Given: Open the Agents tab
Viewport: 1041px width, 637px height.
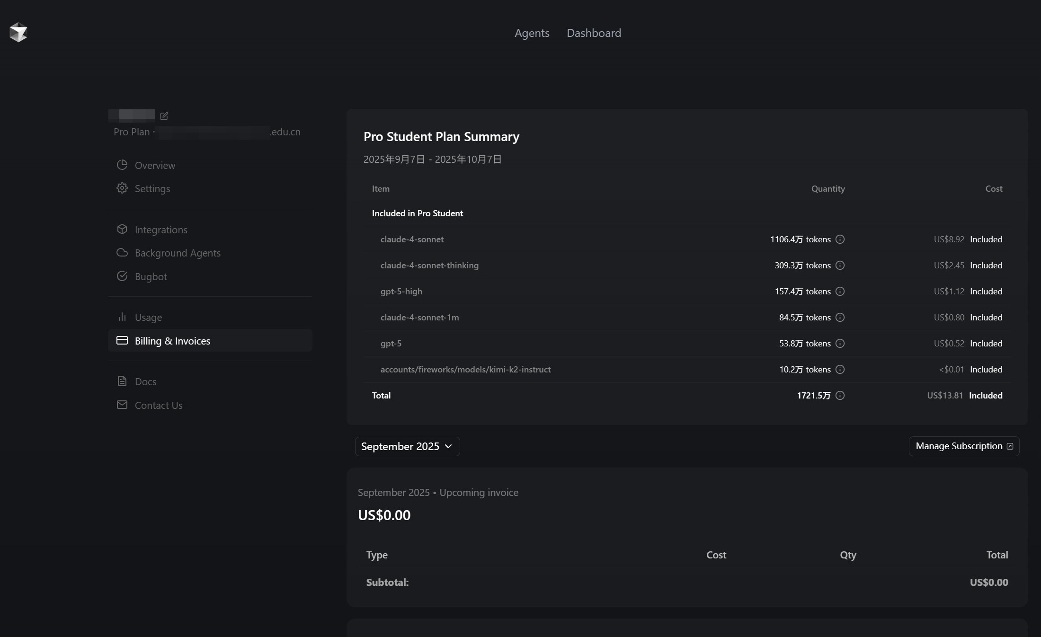Looking at the screenshot, I should tap(532, 33).
